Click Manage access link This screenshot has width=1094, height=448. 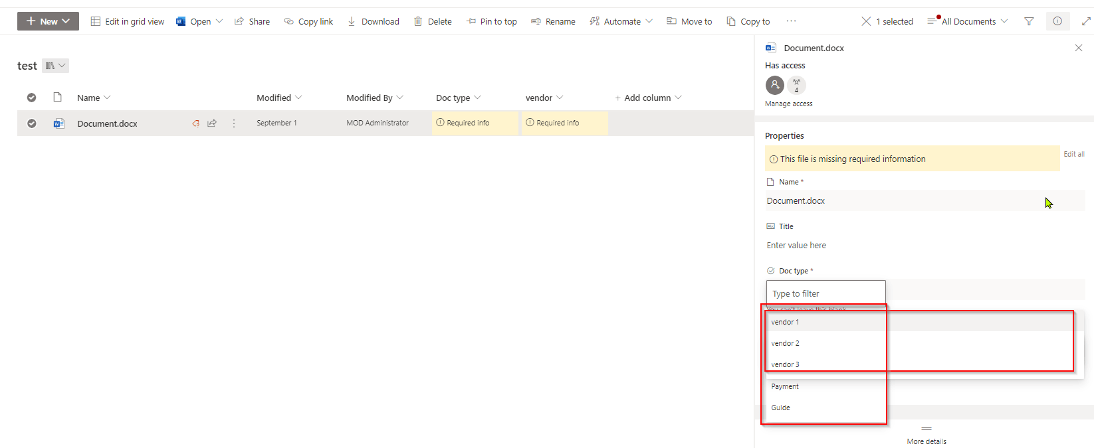click(x=789, y=104)
